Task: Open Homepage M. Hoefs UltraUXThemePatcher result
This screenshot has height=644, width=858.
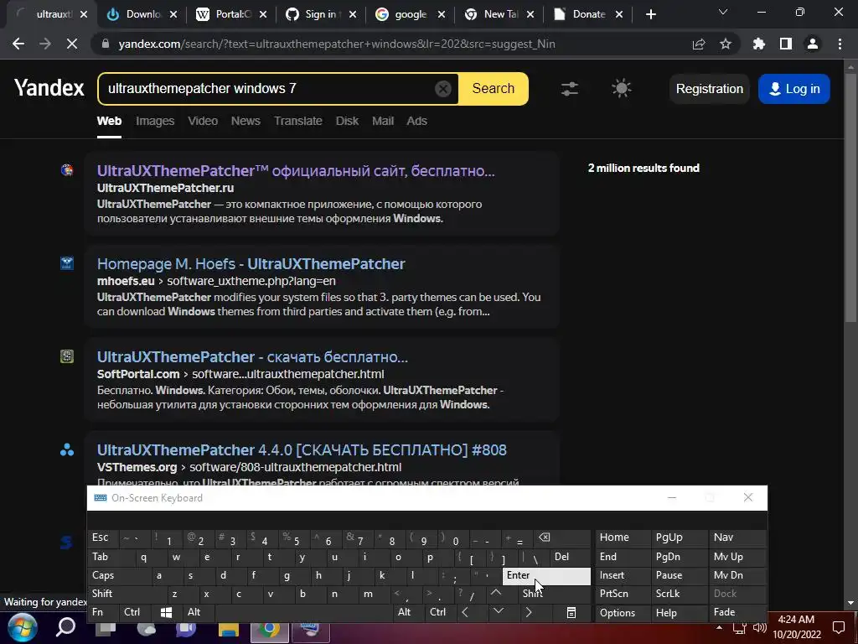Action: pos(251,264)
